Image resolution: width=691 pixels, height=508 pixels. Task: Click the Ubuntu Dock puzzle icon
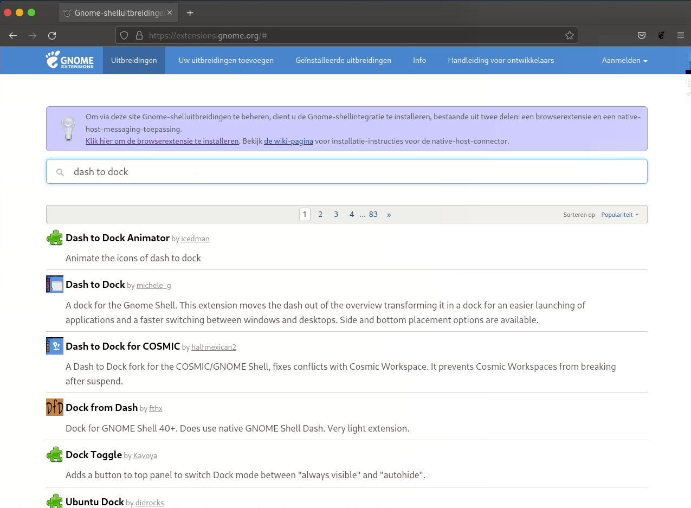click(55, 501)
